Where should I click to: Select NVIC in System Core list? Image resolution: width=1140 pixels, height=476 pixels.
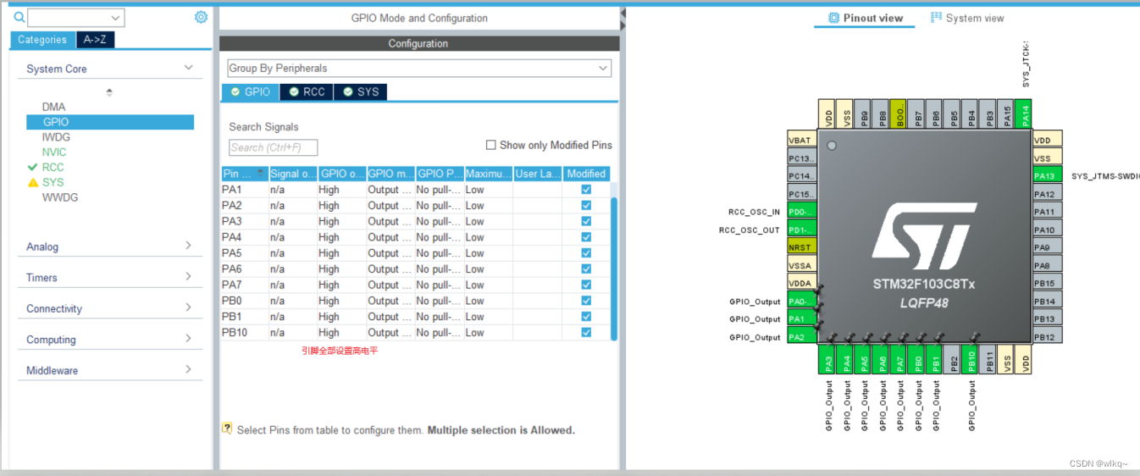coord(54,152)
